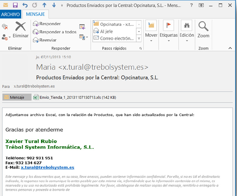Click the Reply with Meeting icon
Screen dimensions: 237x196
point(82,27)
